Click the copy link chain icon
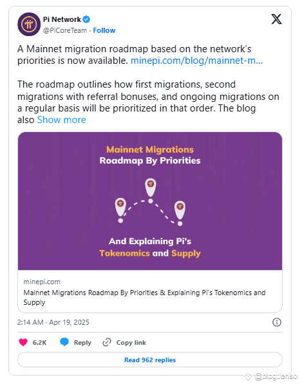The height and width of the screenshot is (386, 302). click(107, 342)
